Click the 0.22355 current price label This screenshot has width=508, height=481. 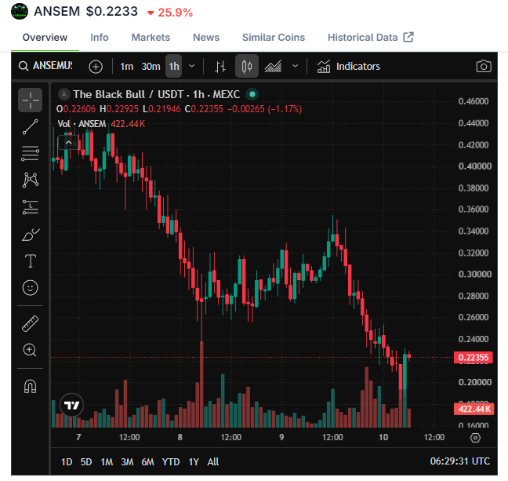[x=473, y=358]
